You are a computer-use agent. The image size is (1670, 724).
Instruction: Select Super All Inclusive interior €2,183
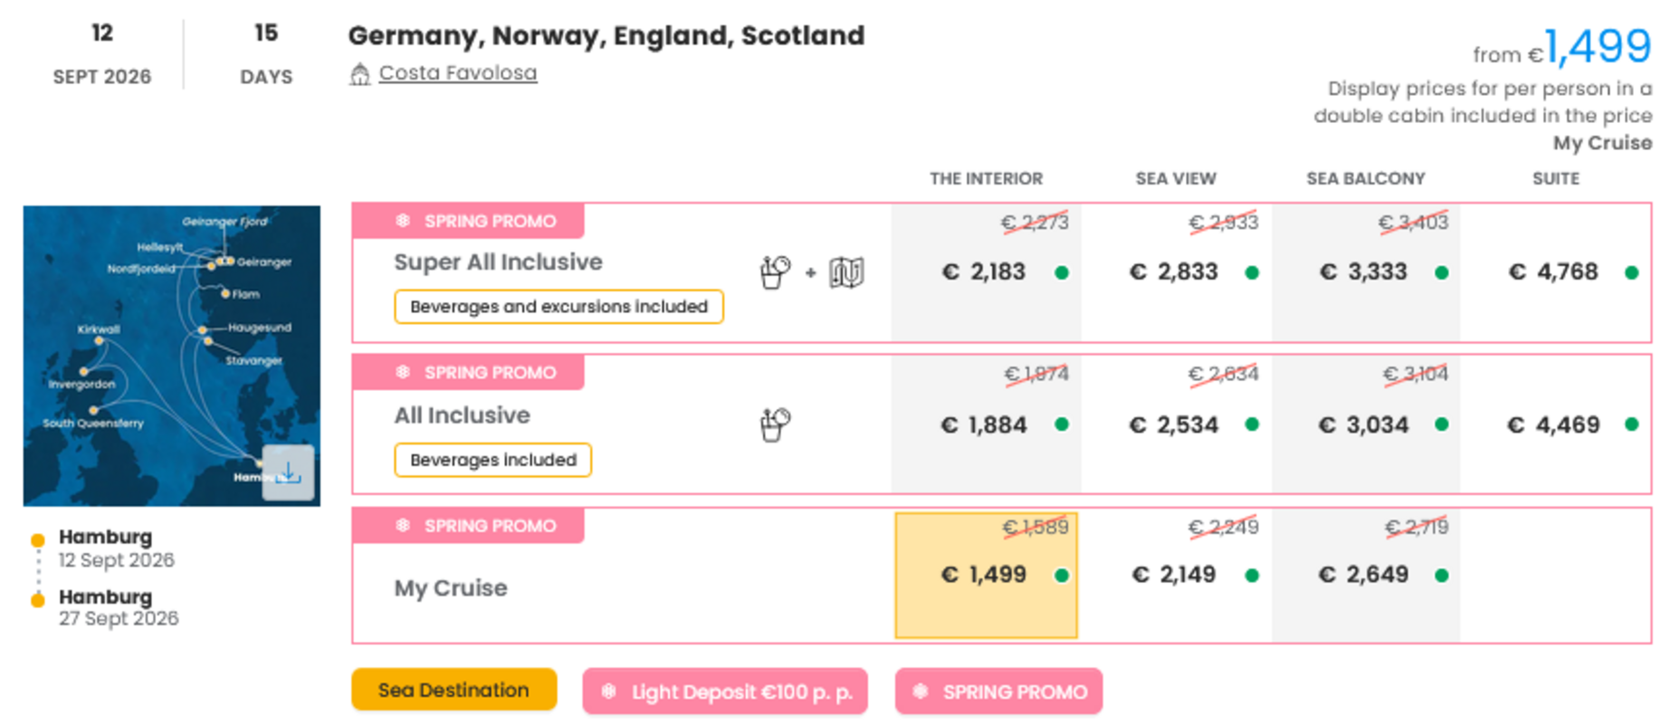click(x=986, y=272)
